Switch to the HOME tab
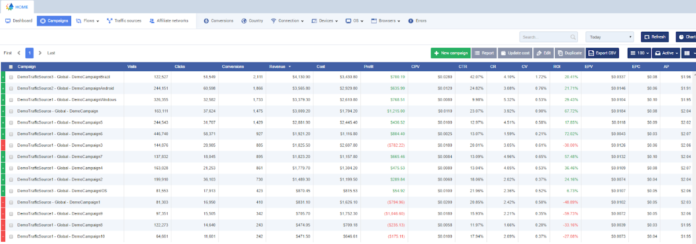 click(x=17, y=6)
